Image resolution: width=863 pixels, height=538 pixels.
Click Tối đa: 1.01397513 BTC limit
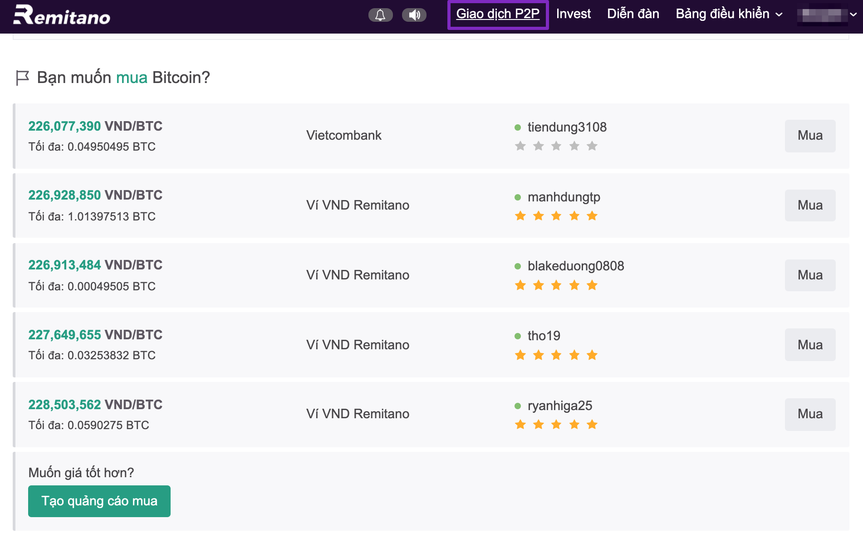[x=92, y=216]
